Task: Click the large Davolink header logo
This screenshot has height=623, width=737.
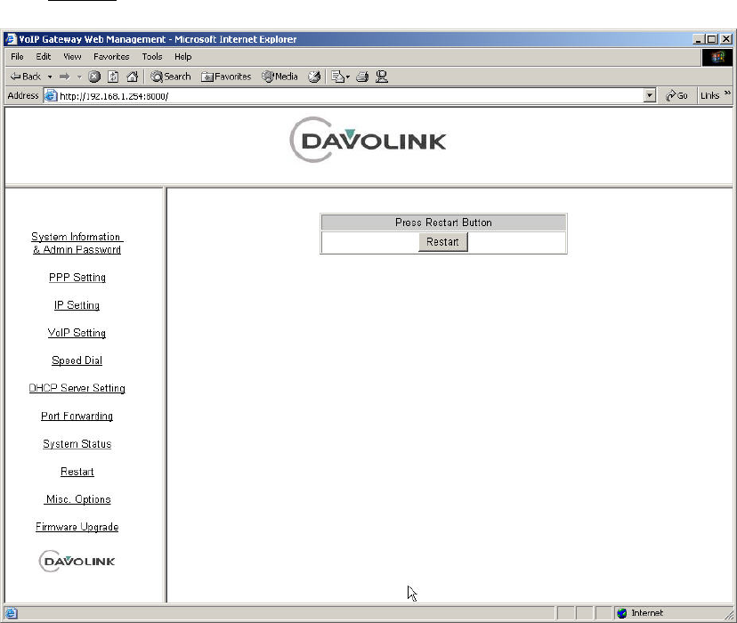Action: (368, 140)
